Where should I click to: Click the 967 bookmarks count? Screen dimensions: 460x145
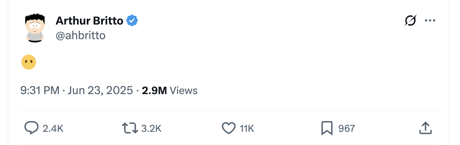pyautogui.click(x=346, y=129)
